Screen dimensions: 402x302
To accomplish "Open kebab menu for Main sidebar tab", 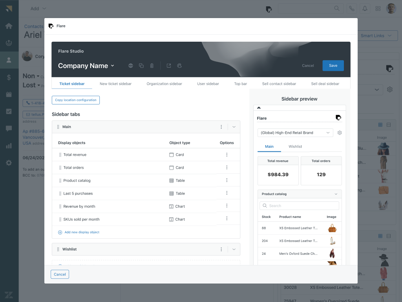I will [x=221, y=127].
